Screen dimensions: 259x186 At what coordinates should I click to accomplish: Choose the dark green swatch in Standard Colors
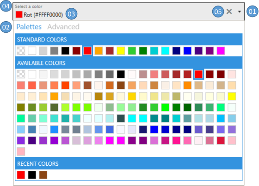[143, 51]
